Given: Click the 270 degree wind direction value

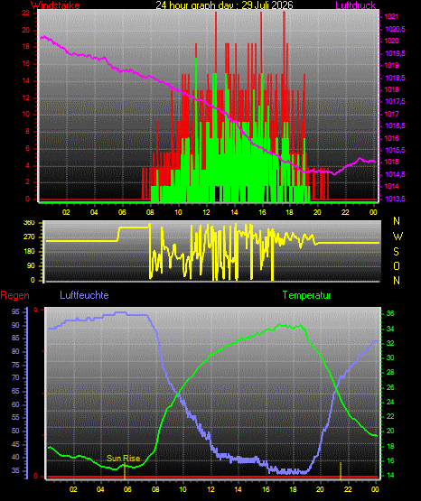Looking at the screenshot, I should pyautogui.click(x=30, y=237).
